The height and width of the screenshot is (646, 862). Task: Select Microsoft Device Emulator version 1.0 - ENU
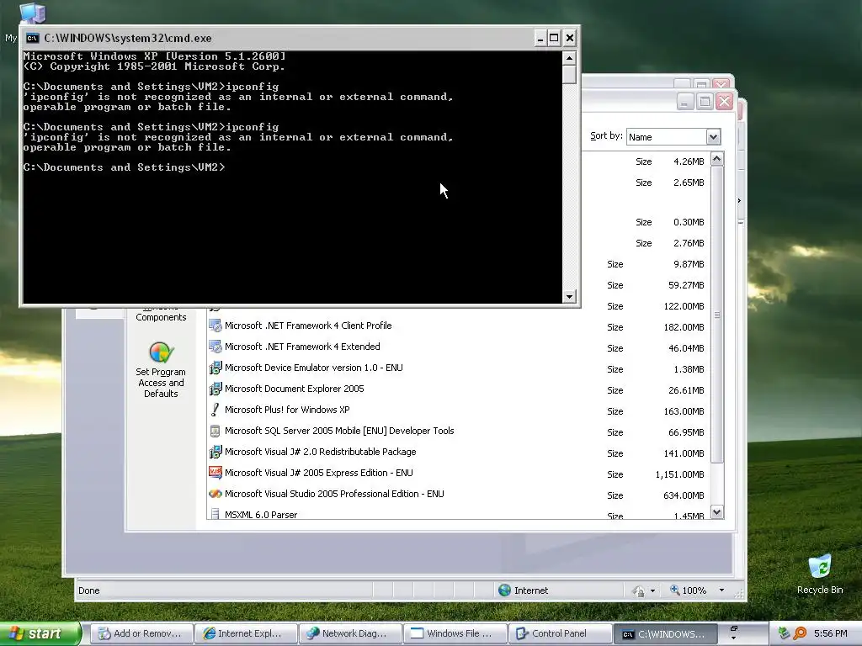[x=459, y=368]
